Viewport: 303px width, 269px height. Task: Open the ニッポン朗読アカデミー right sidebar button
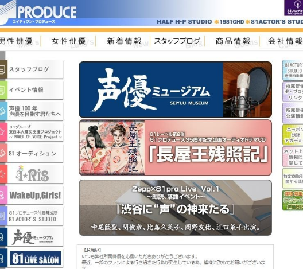click(x=293, y=135)
